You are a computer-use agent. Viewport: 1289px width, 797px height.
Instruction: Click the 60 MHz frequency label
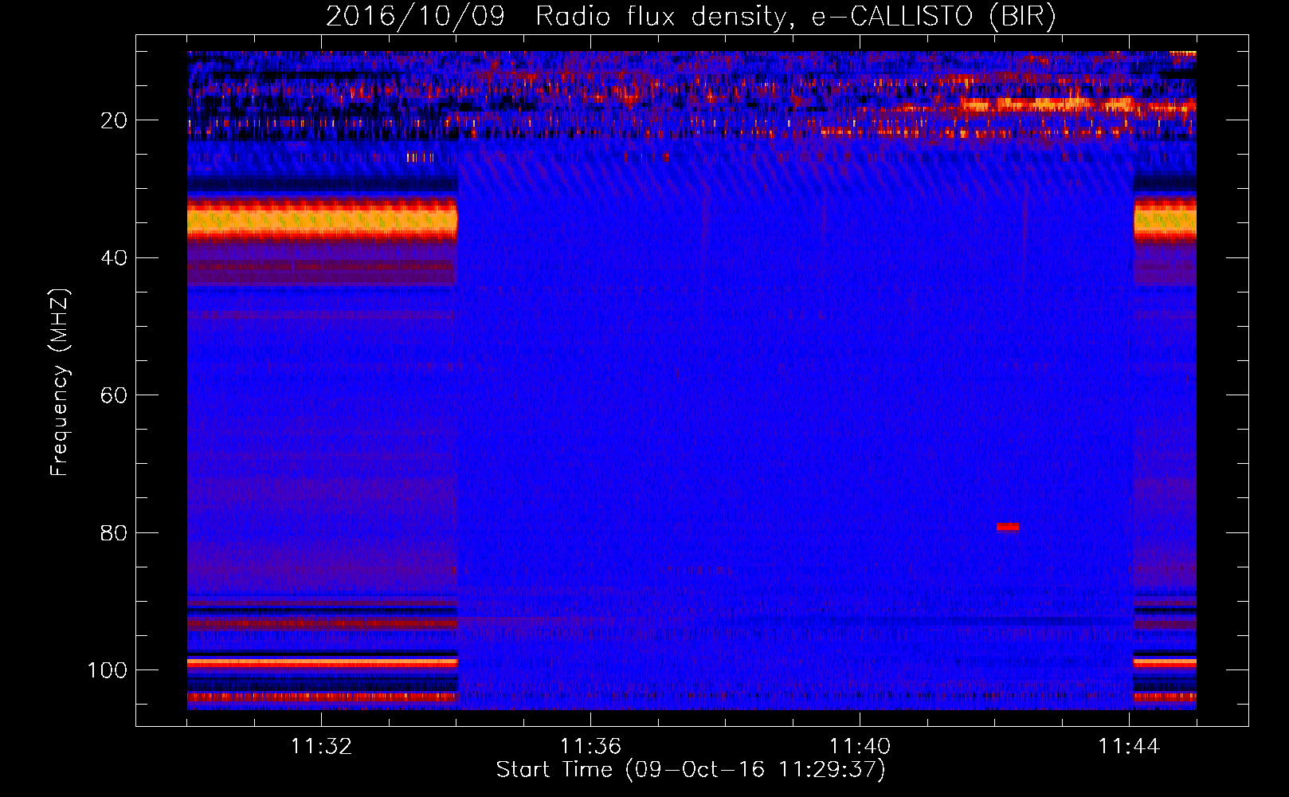pos(114,396)
